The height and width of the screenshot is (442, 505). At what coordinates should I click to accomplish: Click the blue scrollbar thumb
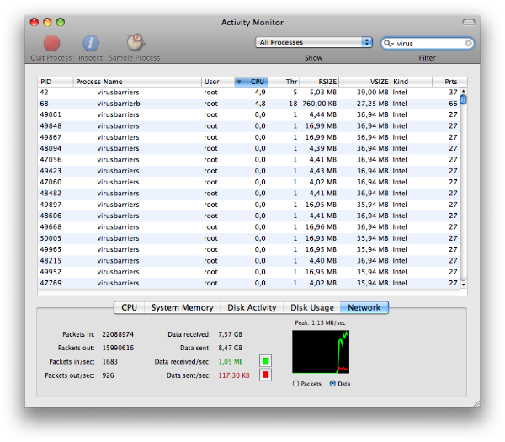(464, 99)
